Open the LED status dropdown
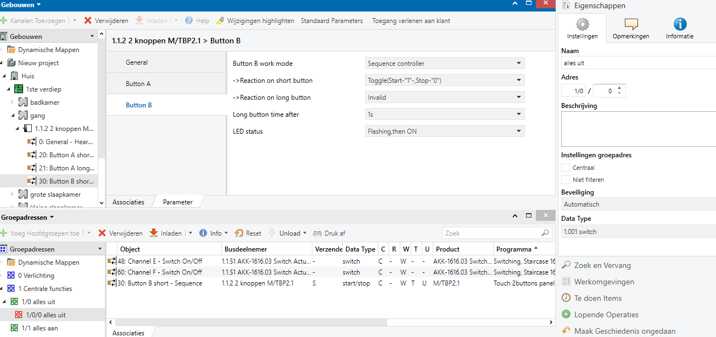This screenshot has height=337, width=716. tap(444, 132)
